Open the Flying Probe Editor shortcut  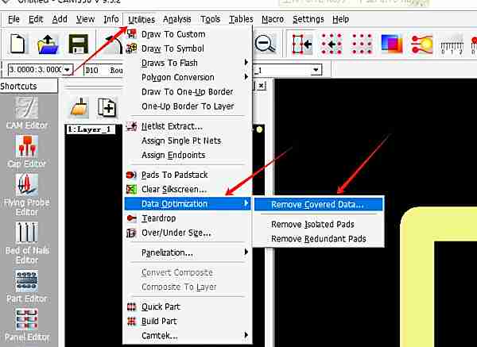[27, 195]
